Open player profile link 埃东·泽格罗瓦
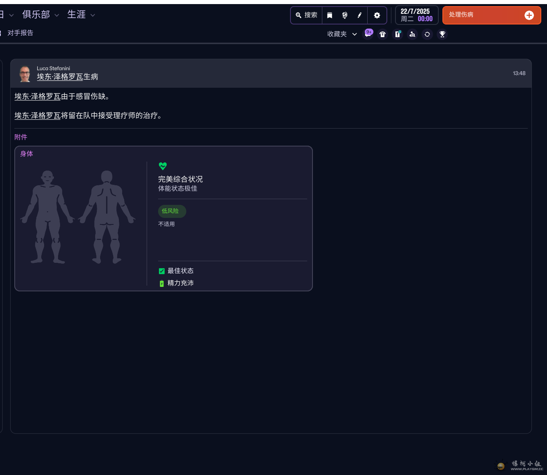 click(37, 96)
